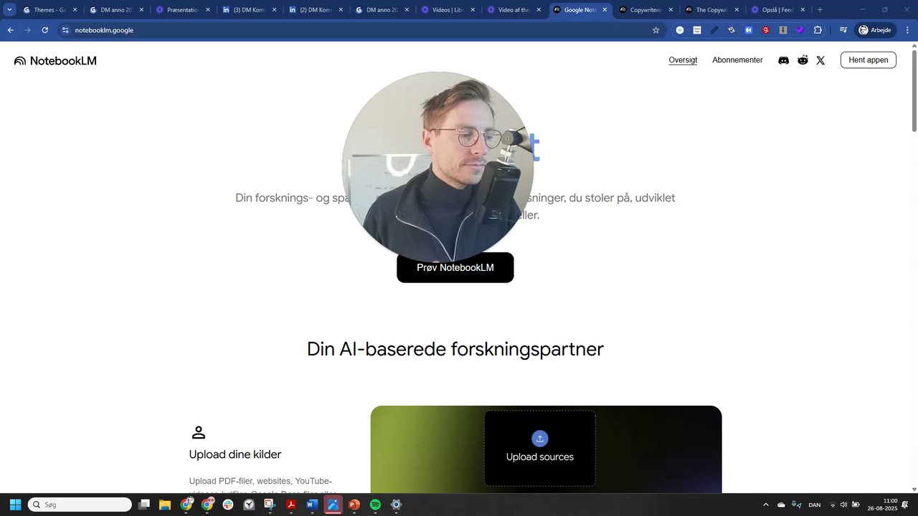Viewport: 918px width, 516px height.
Task: Open the Abonnementer navigation link
Action: (737, 60)
